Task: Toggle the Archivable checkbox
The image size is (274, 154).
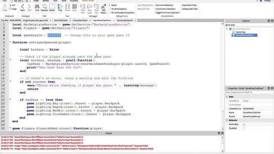Action: pyautogui.click(x=244, y=124)
